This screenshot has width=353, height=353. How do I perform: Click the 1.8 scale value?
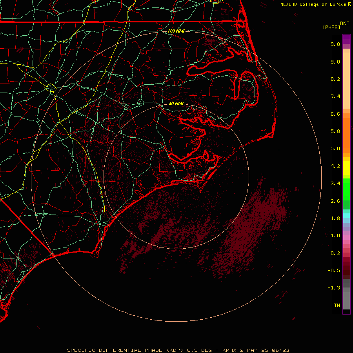click(335, 218)
